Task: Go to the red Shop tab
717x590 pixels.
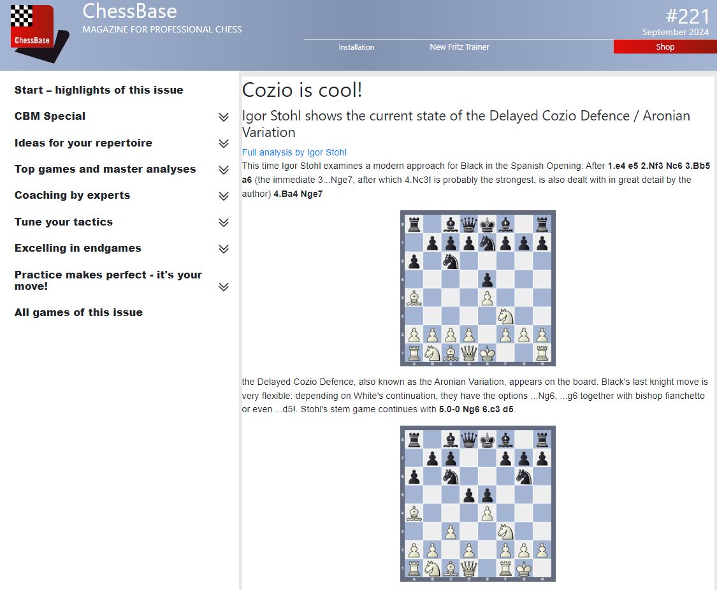Action: click(x=665, y=47)
